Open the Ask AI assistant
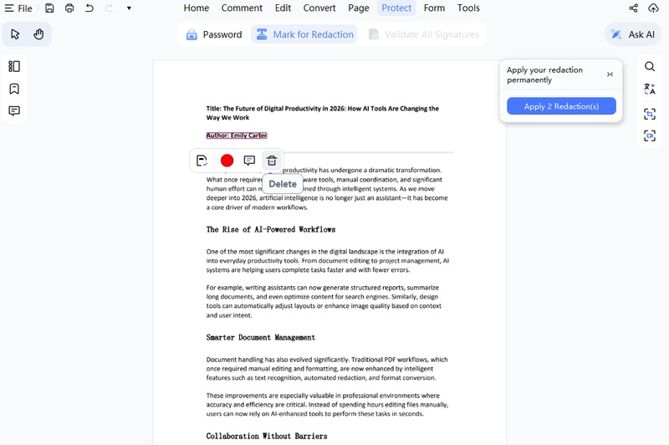The width and height of the screenshot is (669, 445). (633, 34)
